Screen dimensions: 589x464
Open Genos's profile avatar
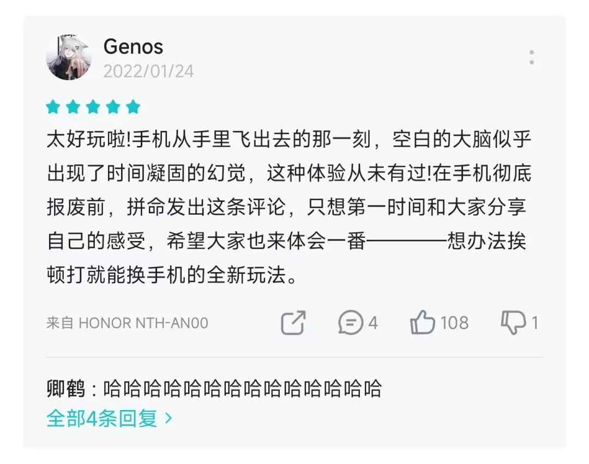(69, 58)
